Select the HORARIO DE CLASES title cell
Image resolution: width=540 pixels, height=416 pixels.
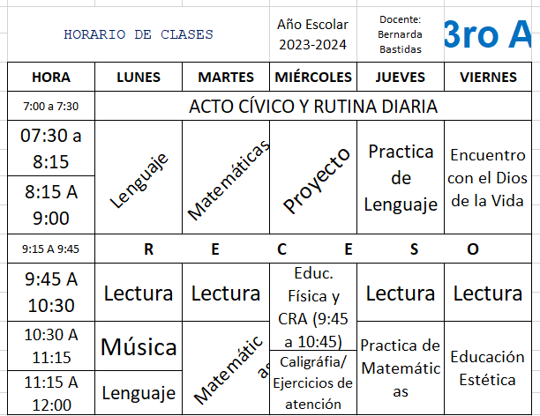139,35
